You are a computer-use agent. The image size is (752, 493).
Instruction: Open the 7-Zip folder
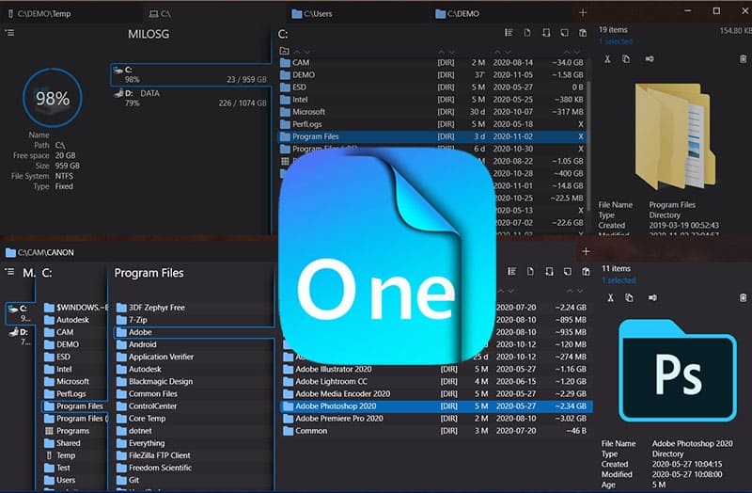coord(194,320)
